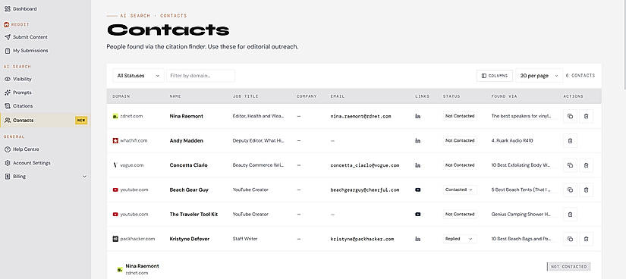Viewport: 626px width, 279px height.
Task: Open status dropdown for Andy Madden
Action: point(460,140)
